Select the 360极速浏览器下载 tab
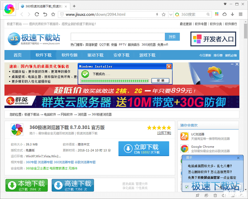This screenshot has height=199, width=248. (44, 6)
